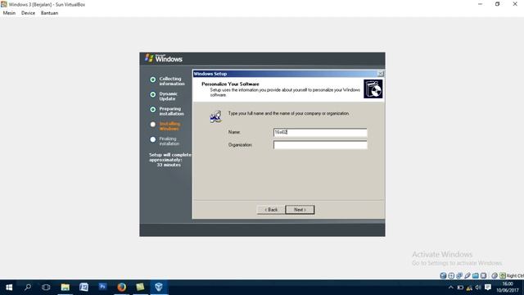Close the Windows Setup dialog
Screen dimensions: 524x295
pos(380,74)
